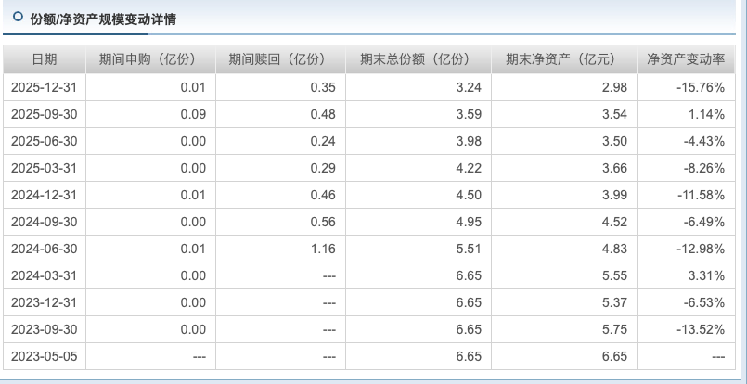Select the 1.16 redemption value cell

[x=322, y=249]
